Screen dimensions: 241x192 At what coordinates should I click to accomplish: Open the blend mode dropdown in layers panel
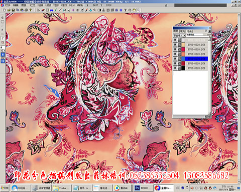point(179,35)
